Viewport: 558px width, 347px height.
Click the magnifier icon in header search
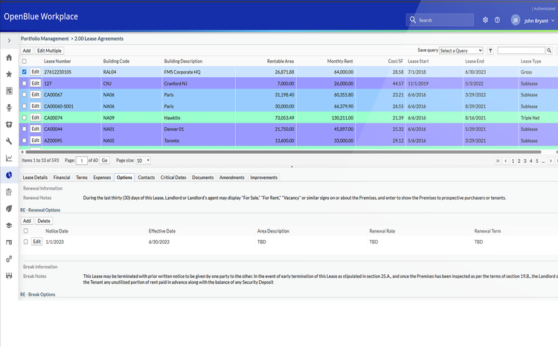click(x=413, y=20)
